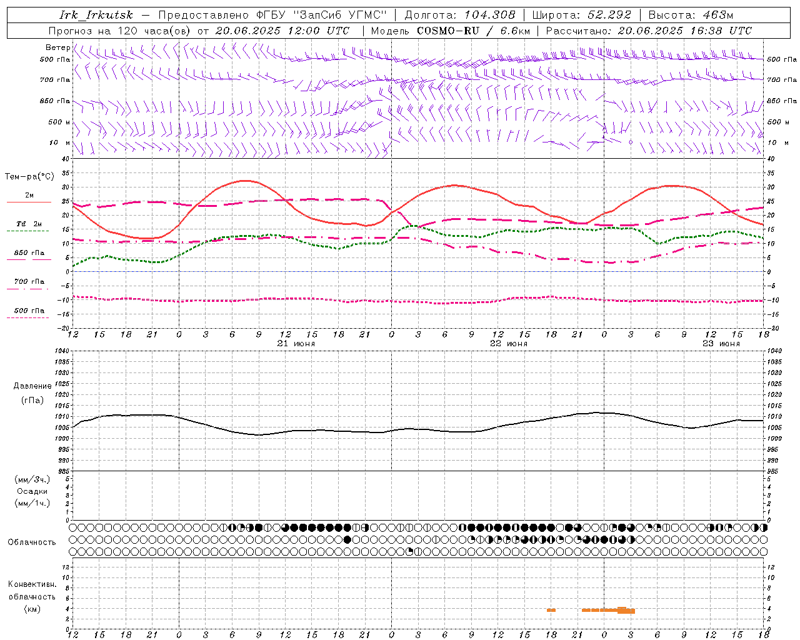Click the short orange convective cloud bar at 18h
The height and width of the screenshot is (640, 800).
coord(551,610)
